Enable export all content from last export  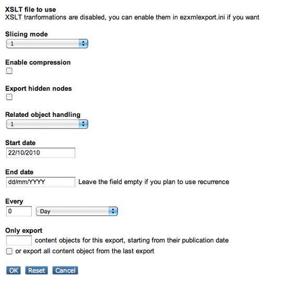coord(9,251)
